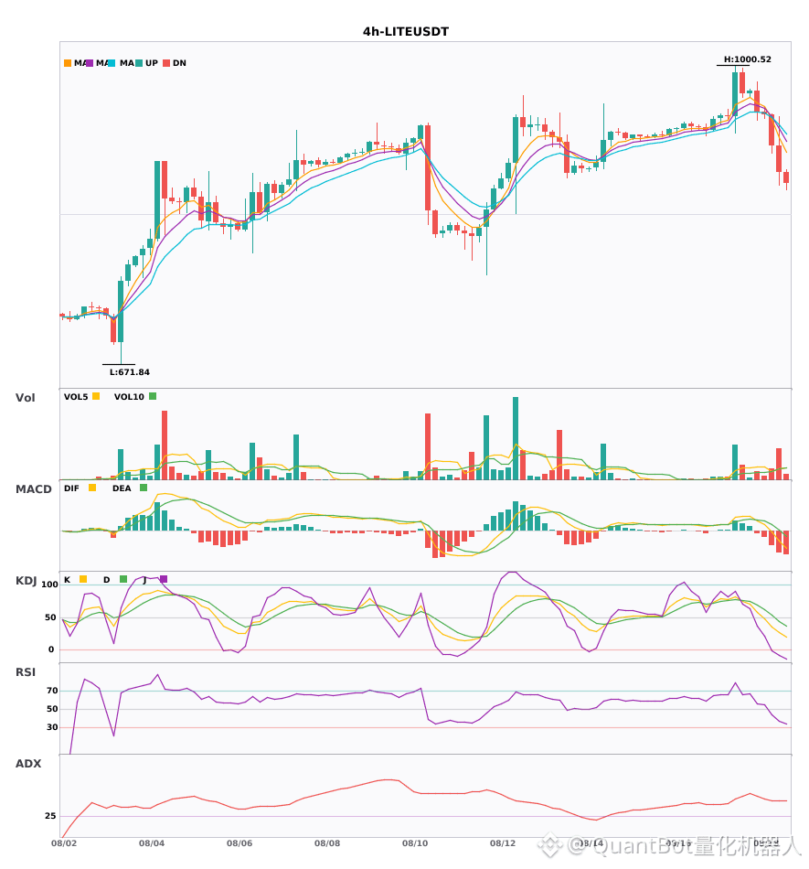Image resolution: width=809 pixels, height=869 pixels.
Task: Click the KDJ axis value 100
Action: click(x=49, y=585)
